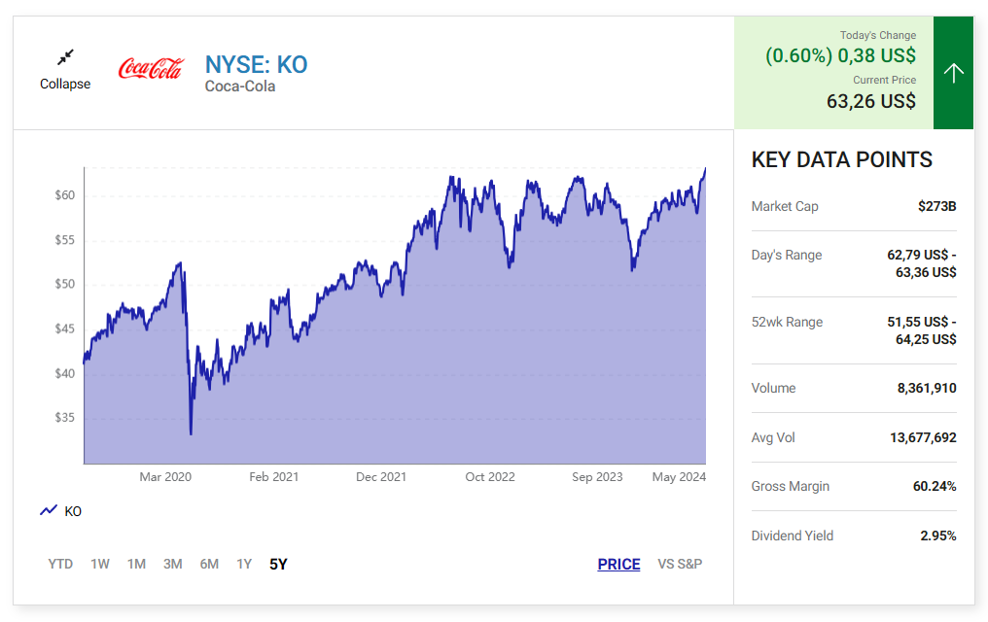
Task: Compare chart VS S&P
Action: 680,564
